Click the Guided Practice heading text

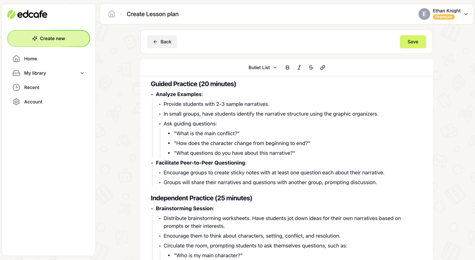[x=193, y=84]
